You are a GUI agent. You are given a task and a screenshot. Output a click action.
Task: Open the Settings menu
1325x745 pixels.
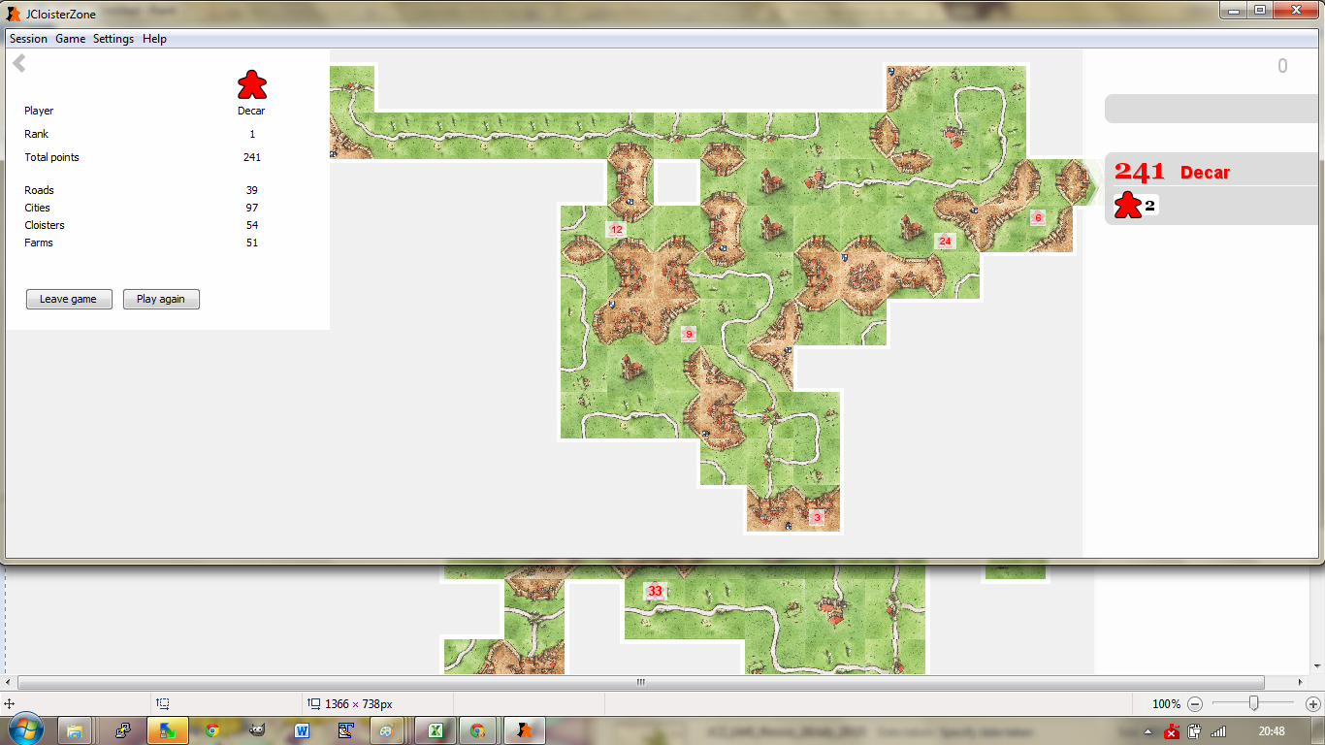(113, 39)
